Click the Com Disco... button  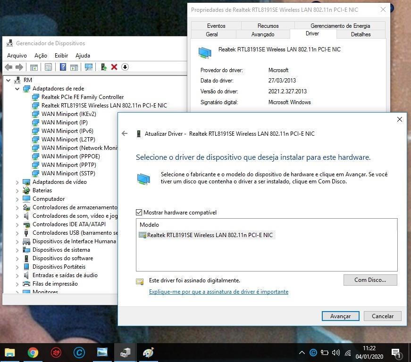tap(370, 280)
